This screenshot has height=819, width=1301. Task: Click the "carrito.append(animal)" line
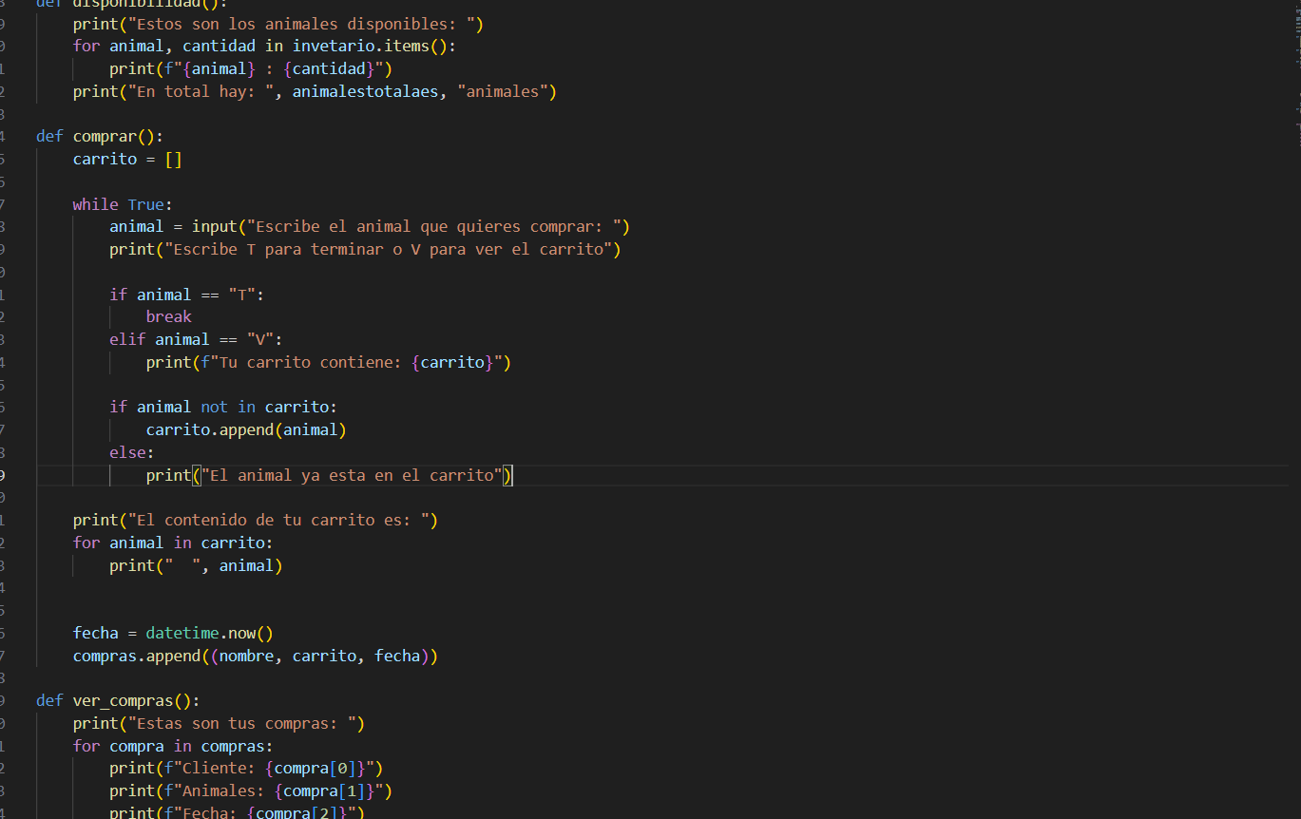click(x=246, y=429)
